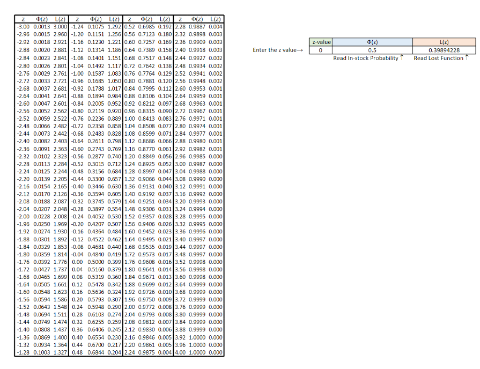Click the orange L(z) header cell
This screenshot has width=480, height=369.
(444, 41)
